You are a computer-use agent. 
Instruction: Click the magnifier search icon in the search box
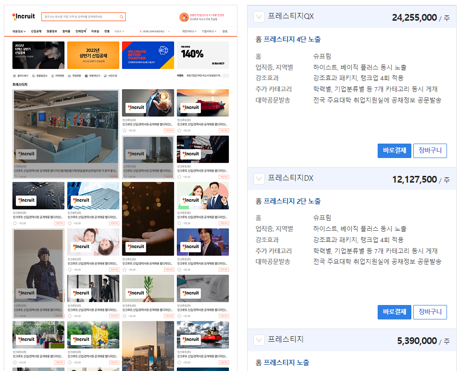(x=121, y=17)
